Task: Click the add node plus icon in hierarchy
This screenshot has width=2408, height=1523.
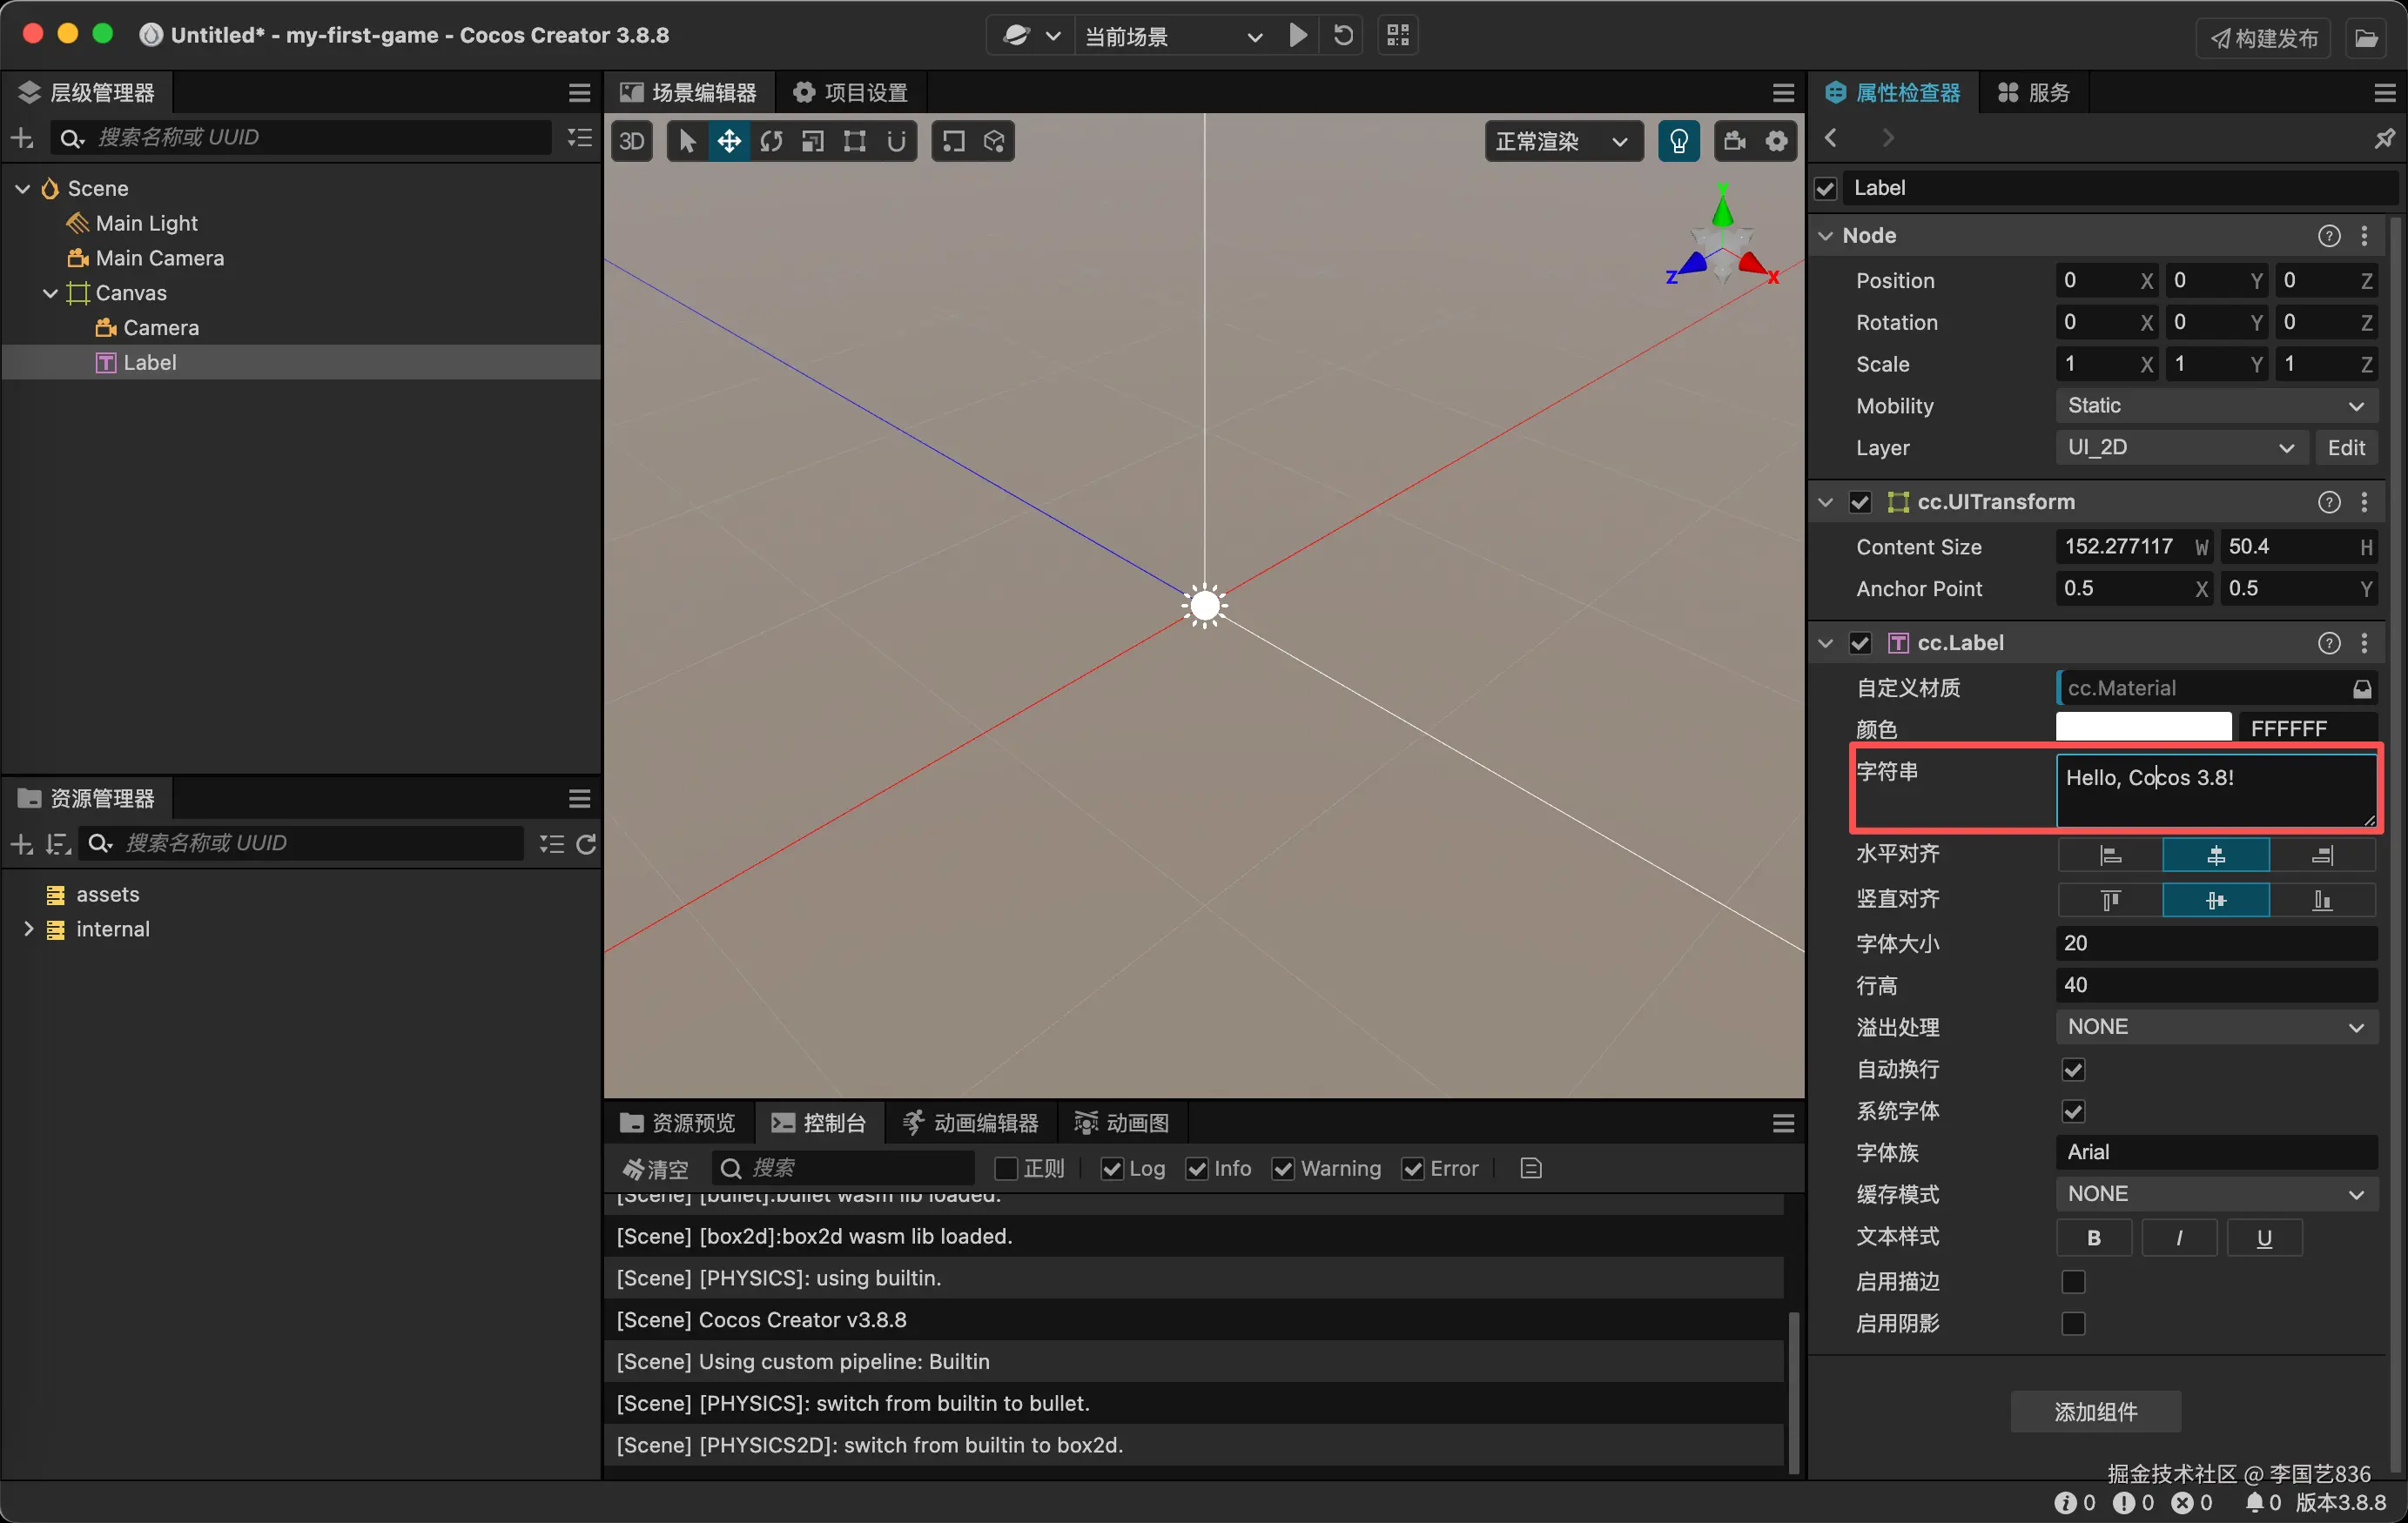Action: (x=22, y=137)
